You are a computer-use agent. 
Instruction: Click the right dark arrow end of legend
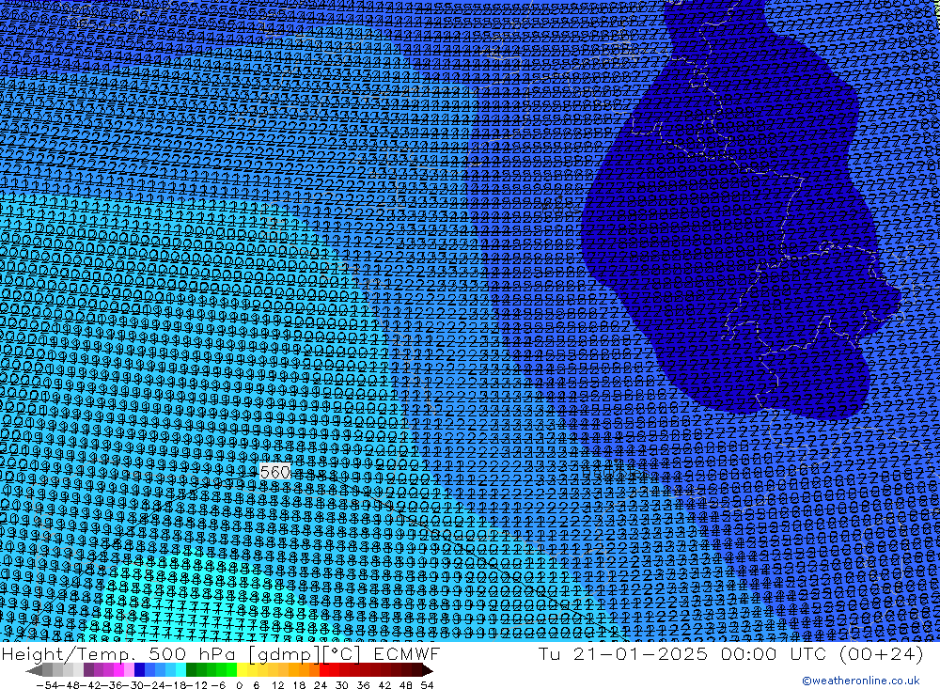tap(428, 669)
